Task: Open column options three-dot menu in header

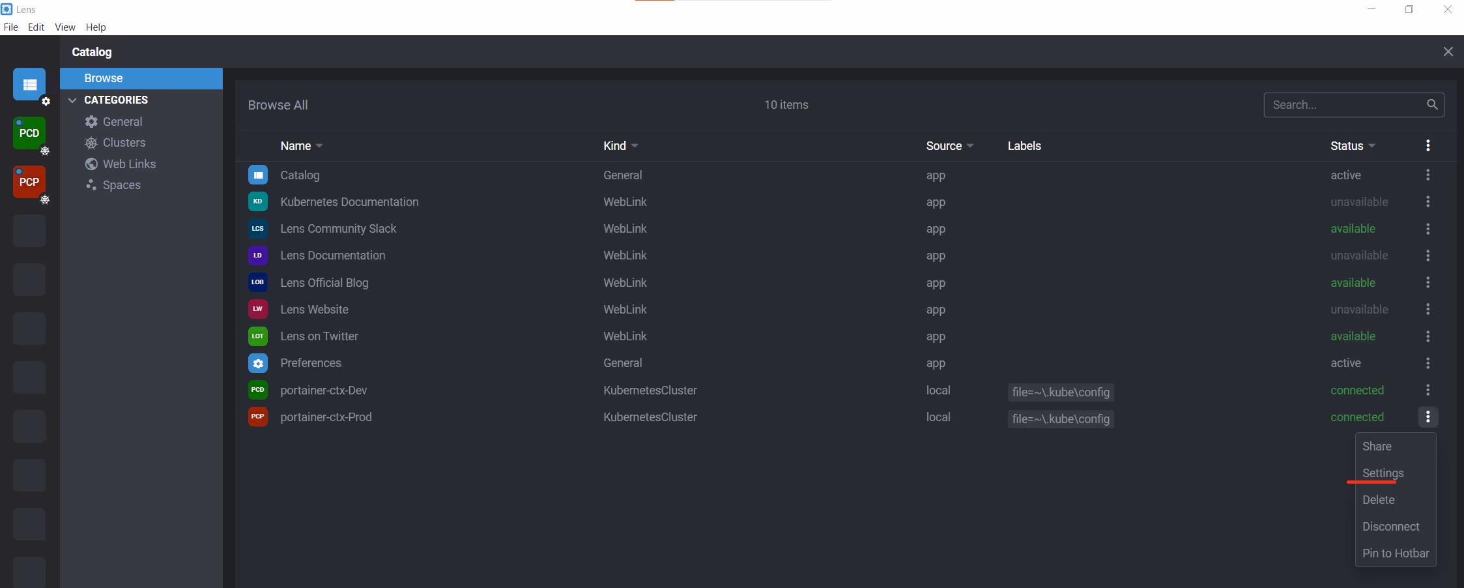Action: (x=1428, y=145)
